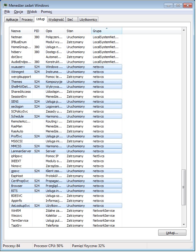Open the Pomoc menu
Viewport: 196px width, 252px height.
click(47, 12)
